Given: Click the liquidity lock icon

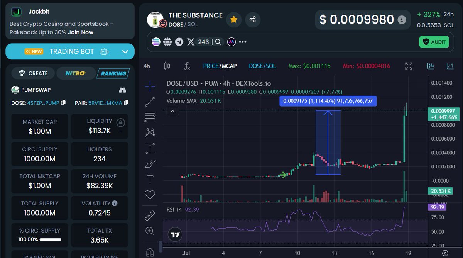Looking at the screenshot, I should click(121, 123).
